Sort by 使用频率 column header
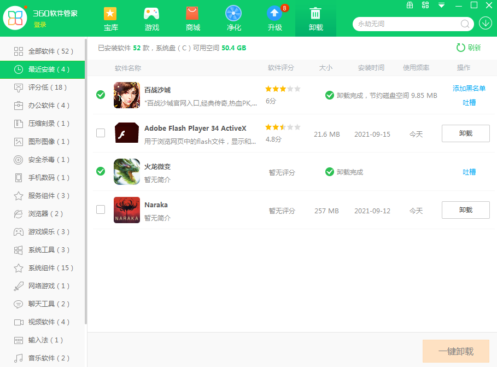The image size is (497, 367). pyautogui.click(x=416, y=68)
